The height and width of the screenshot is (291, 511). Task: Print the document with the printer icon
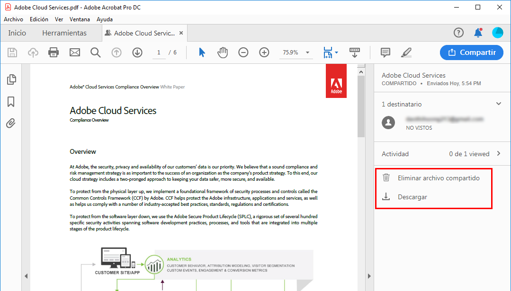click(x=54, y=53)
